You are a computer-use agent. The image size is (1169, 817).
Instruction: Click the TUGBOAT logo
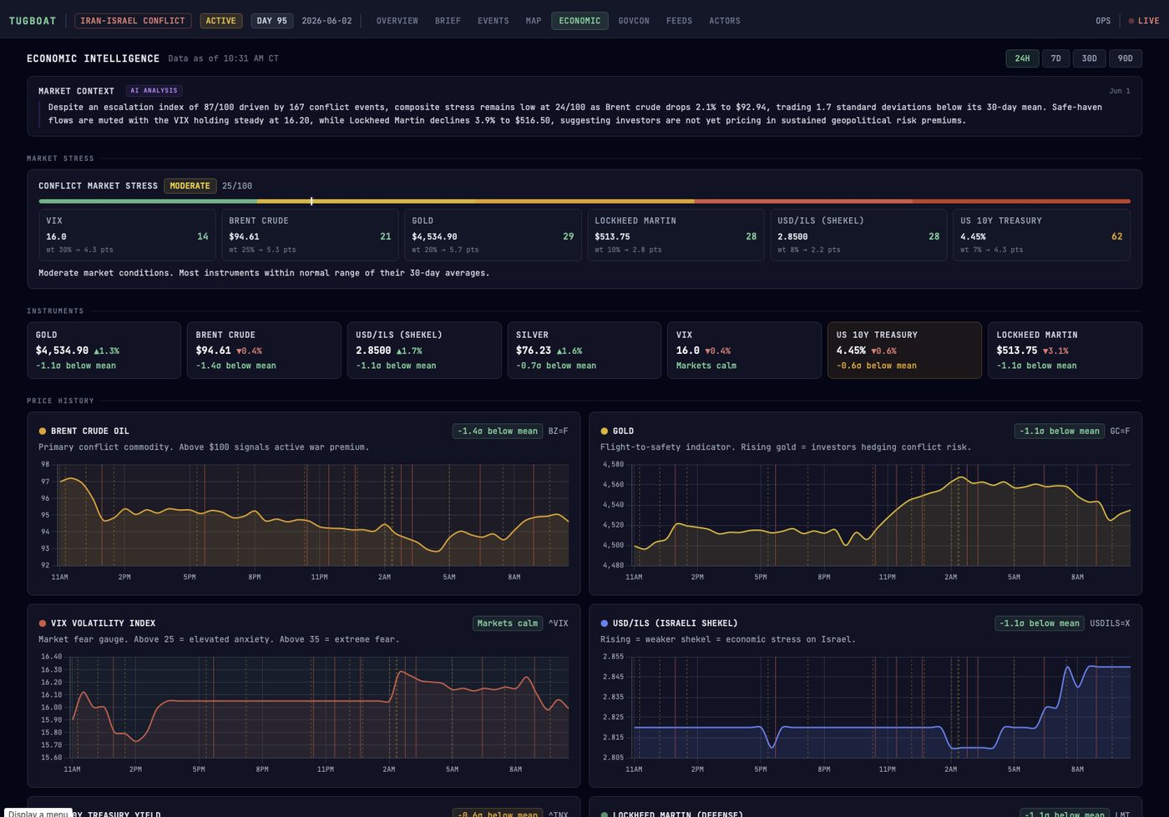33,21
